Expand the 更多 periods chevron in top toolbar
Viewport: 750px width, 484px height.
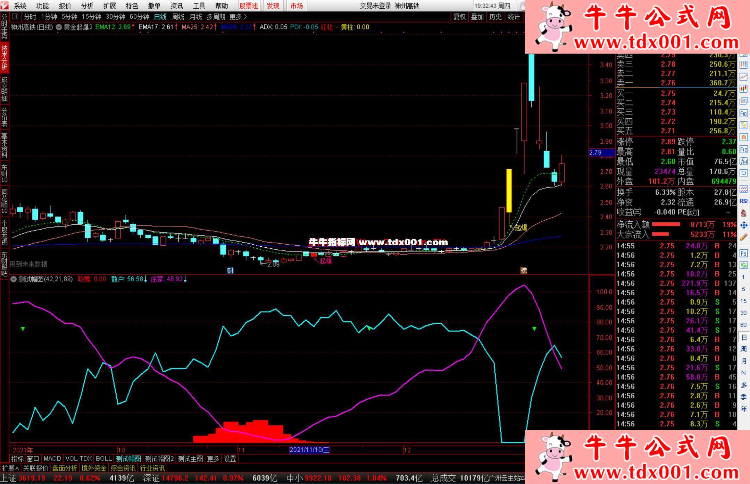(x=245, y=16)
